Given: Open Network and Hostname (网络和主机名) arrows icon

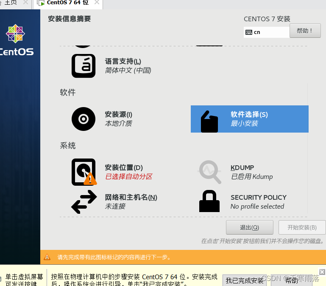Looking at the screenshot, I should tap(84, 201).
